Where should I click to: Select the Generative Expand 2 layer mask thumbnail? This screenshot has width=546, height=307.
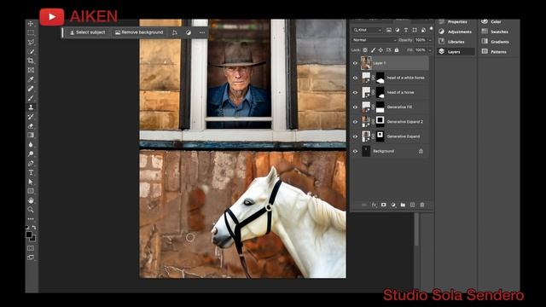tap(380, 121)
